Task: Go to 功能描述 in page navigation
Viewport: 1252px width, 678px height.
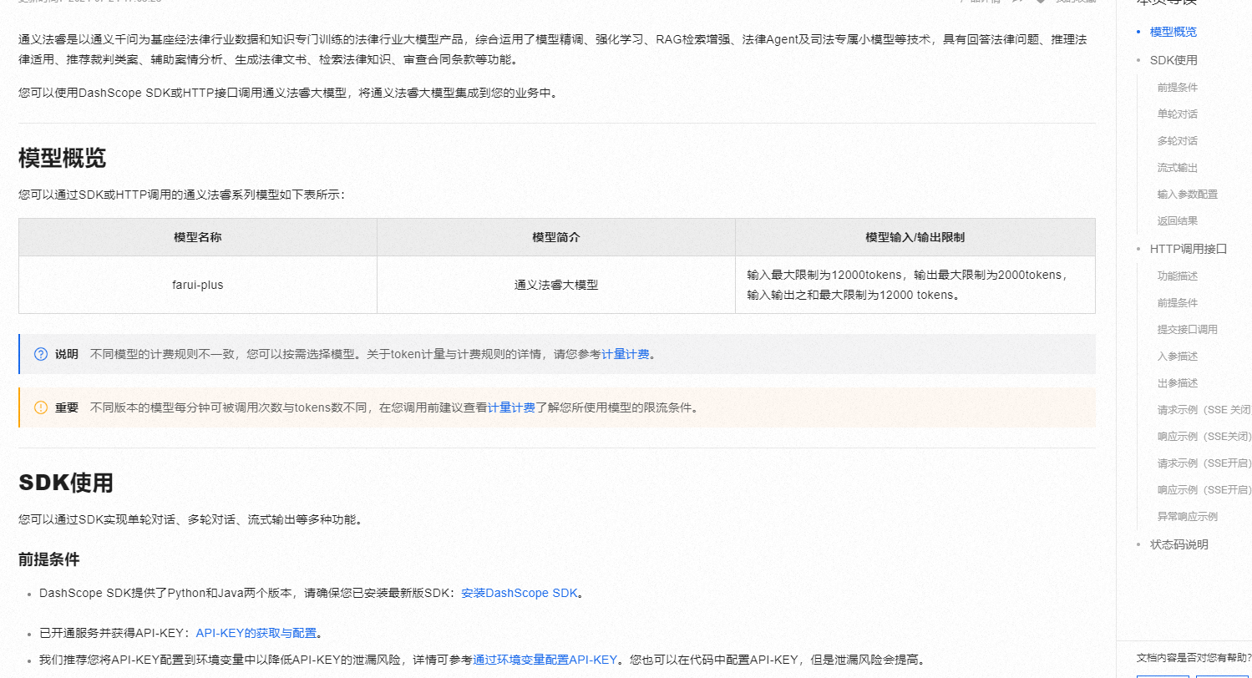Action: pyautogui.click(x=1178, y=276)
